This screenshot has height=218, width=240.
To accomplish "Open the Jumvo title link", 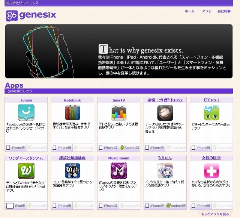I will point(26,100).
